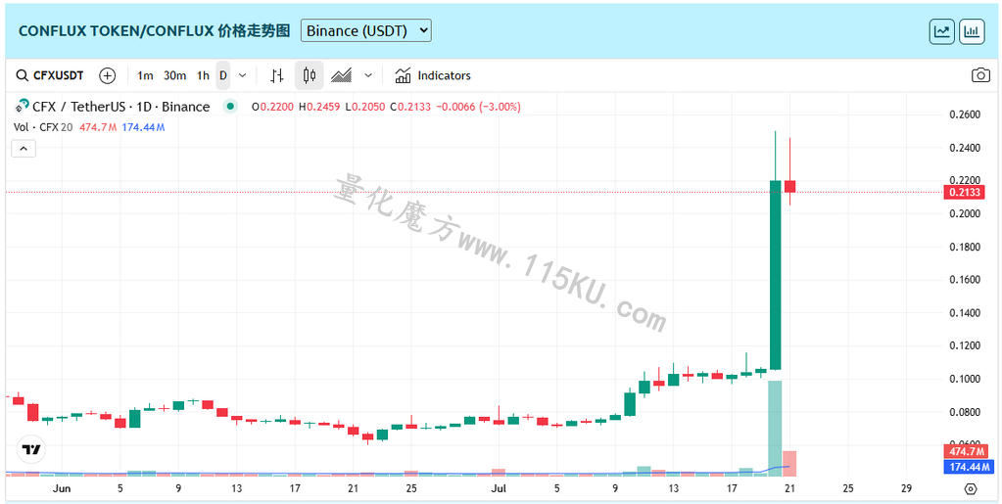The image size is (1002, 504).
Task: Click the CFX / TetherUS symbol title
Action: [120, 107]
